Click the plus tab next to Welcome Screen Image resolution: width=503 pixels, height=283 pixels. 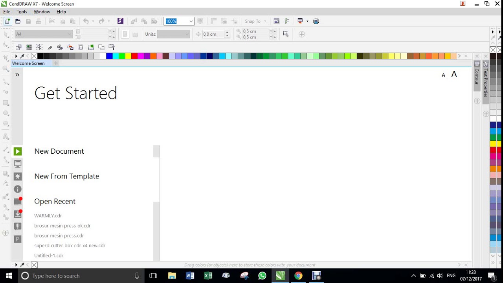pyautogui.click(x=56, y=63)
